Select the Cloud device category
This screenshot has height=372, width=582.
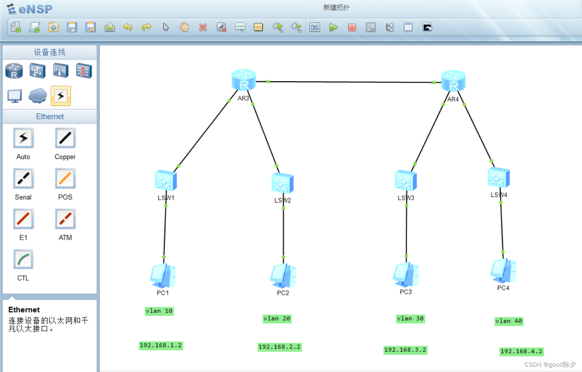37,96
